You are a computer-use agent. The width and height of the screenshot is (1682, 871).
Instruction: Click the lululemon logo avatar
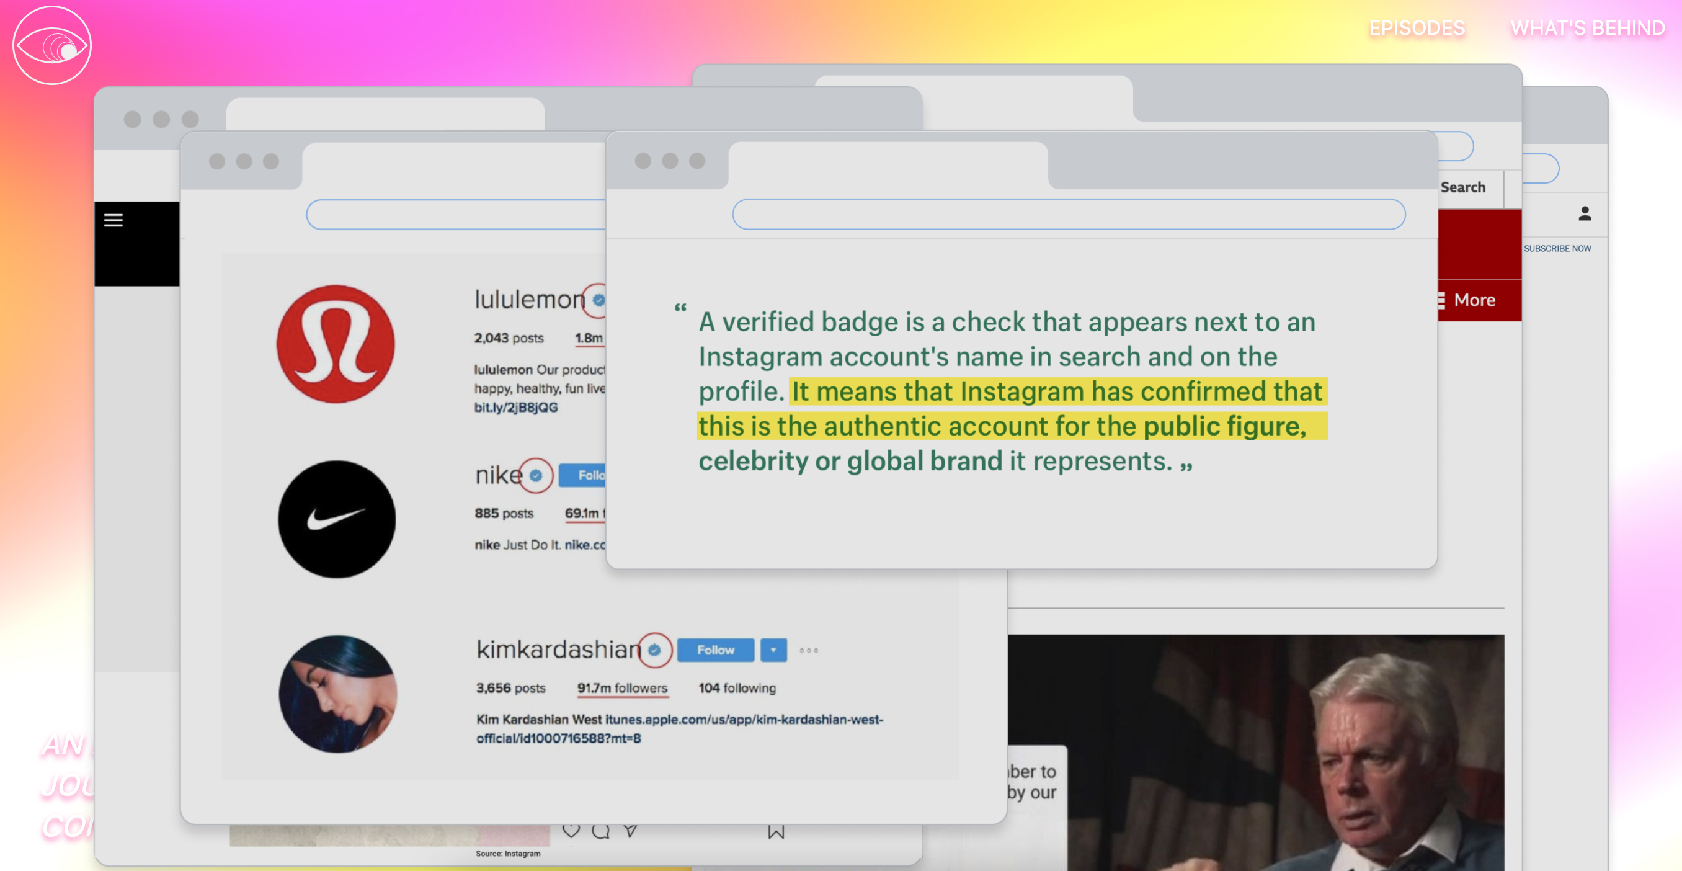coord(336,344)
